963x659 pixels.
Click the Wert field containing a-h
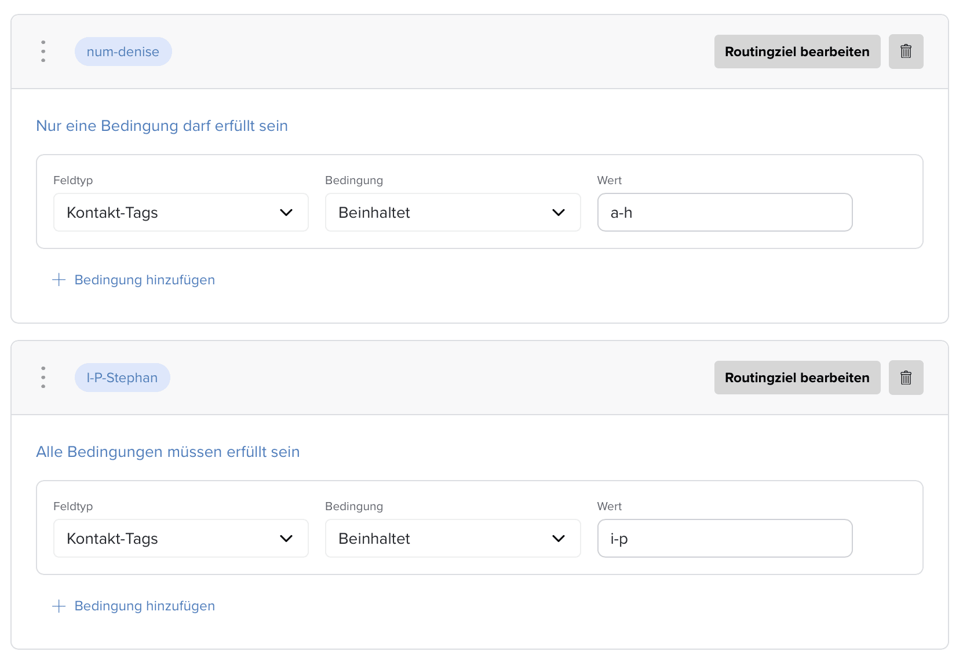(x=724, y=213)
